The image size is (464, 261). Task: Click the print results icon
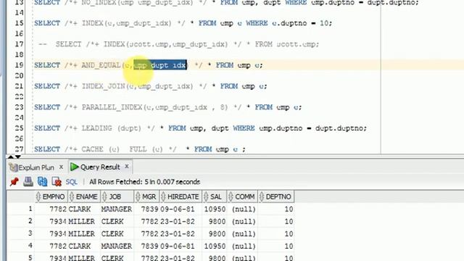(x=28, y=182)
